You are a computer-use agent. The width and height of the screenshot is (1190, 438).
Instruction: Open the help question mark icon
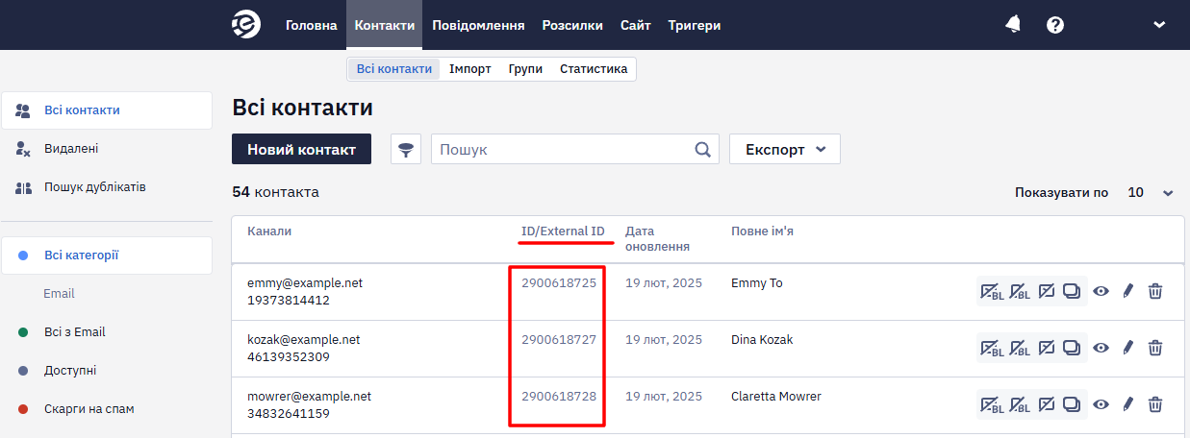[x=1055, y=25]
